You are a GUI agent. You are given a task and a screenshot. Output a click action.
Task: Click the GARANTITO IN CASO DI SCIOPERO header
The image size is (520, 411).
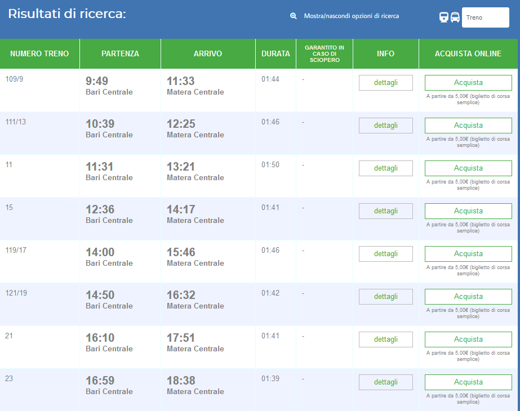[x=325, y=53]
